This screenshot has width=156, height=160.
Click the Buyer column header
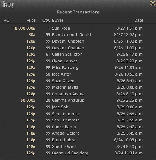58,20
